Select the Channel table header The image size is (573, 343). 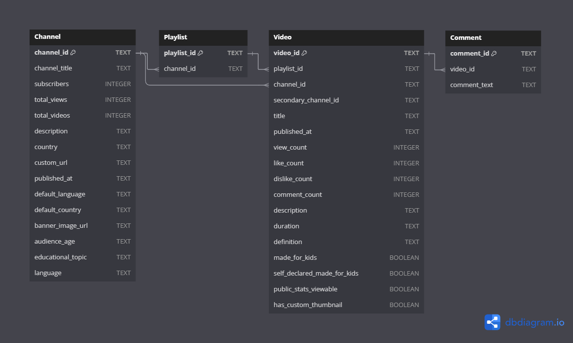(x=82, y=37)
